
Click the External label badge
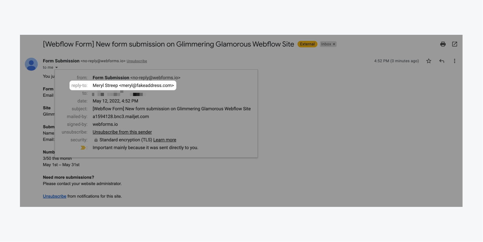coord(307,44)
